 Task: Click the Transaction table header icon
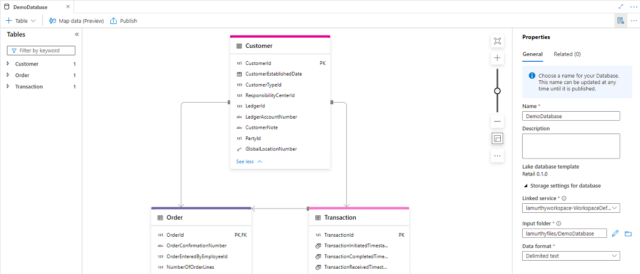click(x=318, y=218)
